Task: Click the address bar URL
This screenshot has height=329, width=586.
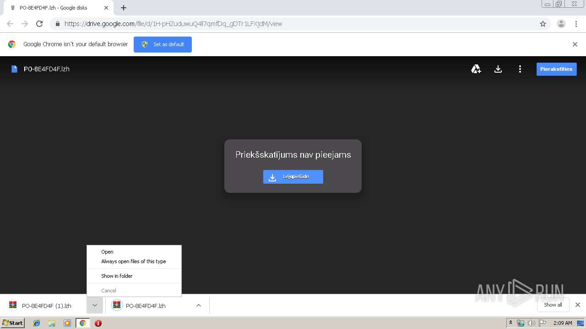Action: coord(173,24)
